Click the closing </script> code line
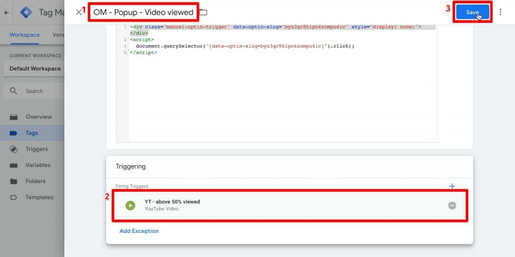The image size is (515, 257). click(143, 53)
